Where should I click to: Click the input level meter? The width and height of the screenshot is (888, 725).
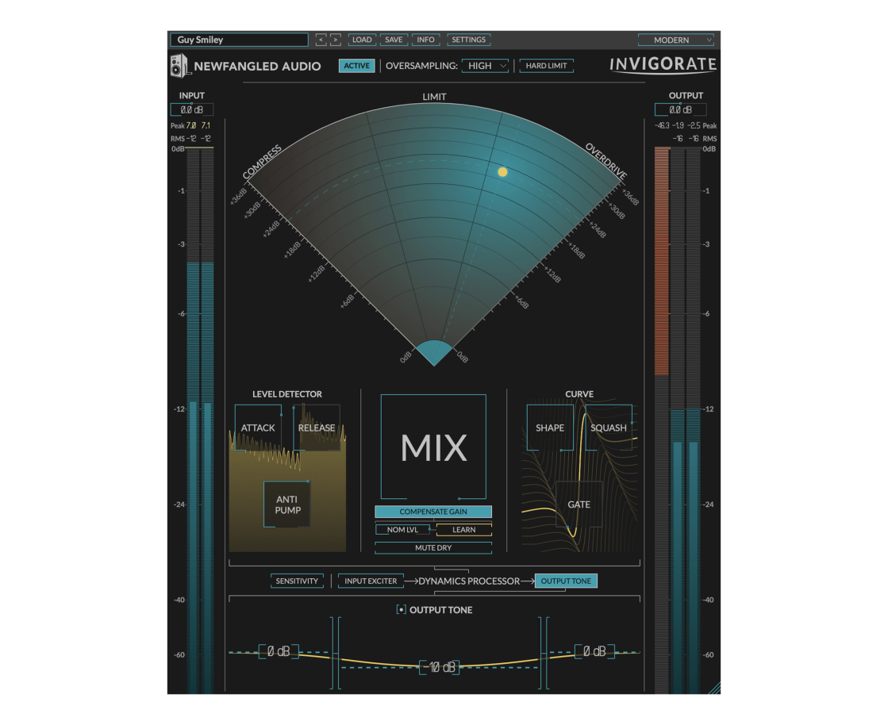point(200,420)
